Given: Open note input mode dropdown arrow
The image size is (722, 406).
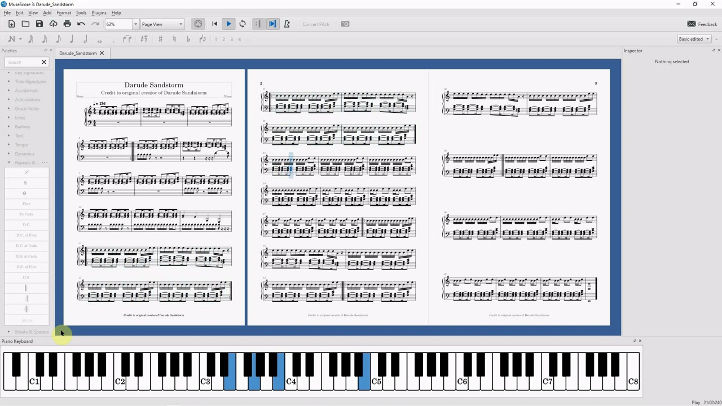Looking at the screenshot, I should coord(20,39).
